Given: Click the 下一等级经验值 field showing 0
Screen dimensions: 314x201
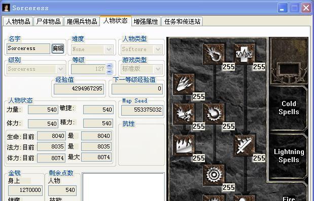Looking at the screenshot, I should 137,89.
